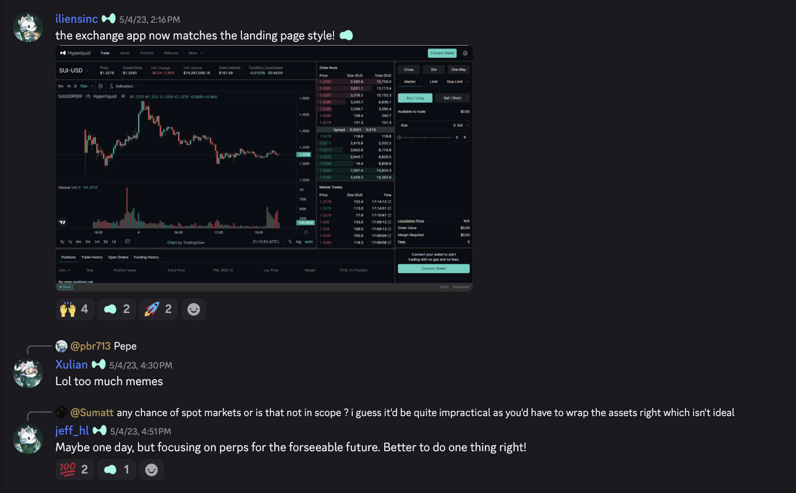Click pbr713's small reply avatar
Screen dimensions: 796x493
61,346
